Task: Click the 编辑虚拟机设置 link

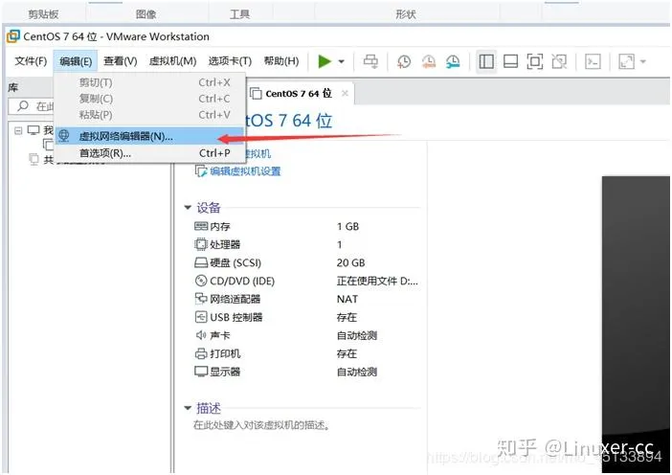Action: [245, 171]
